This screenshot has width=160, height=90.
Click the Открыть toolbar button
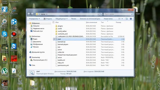(x=48, y=19)
